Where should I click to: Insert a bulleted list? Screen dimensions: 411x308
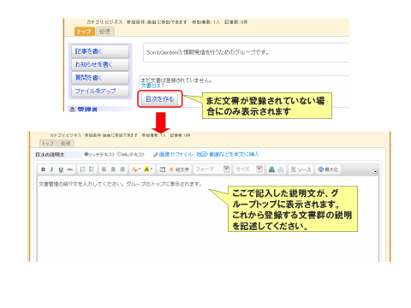coord(92,169)
